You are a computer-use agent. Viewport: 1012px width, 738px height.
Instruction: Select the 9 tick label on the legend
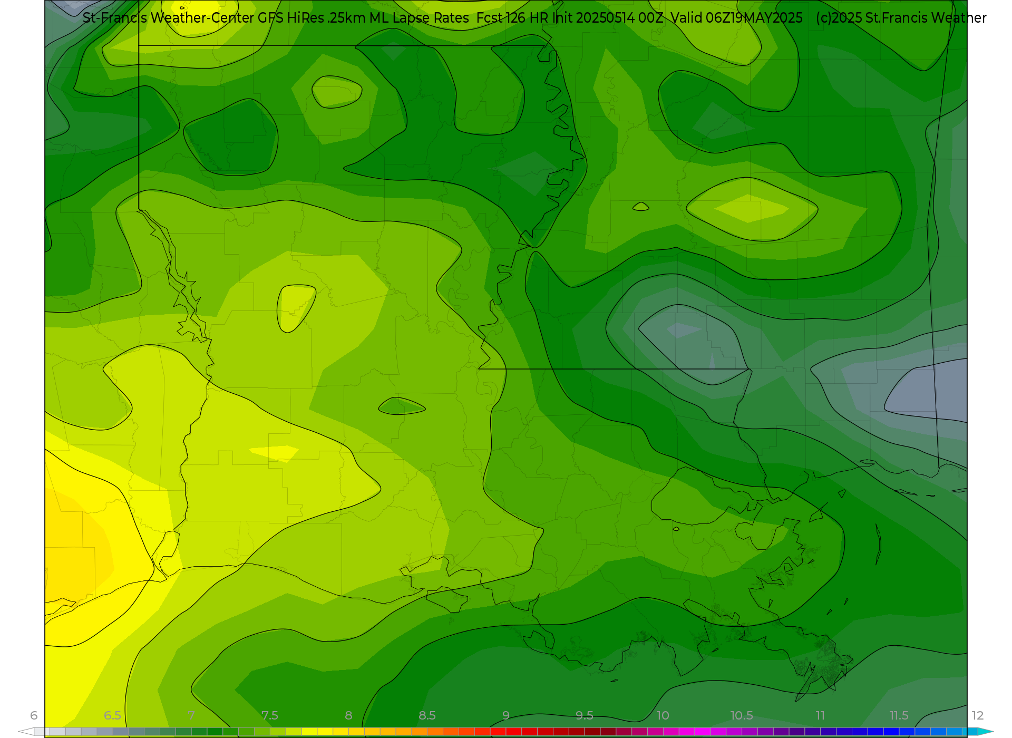(x=505, y=715)
